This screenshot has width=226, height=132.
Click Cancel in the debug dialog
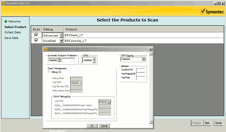point(104,126)
